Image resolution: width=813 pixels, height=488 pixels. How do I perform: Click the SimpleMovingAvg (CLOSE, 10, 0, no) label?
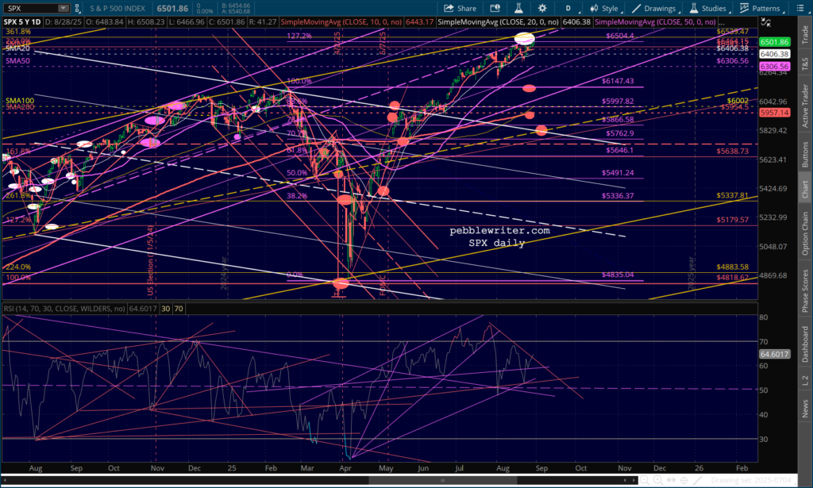click(341, 21)
